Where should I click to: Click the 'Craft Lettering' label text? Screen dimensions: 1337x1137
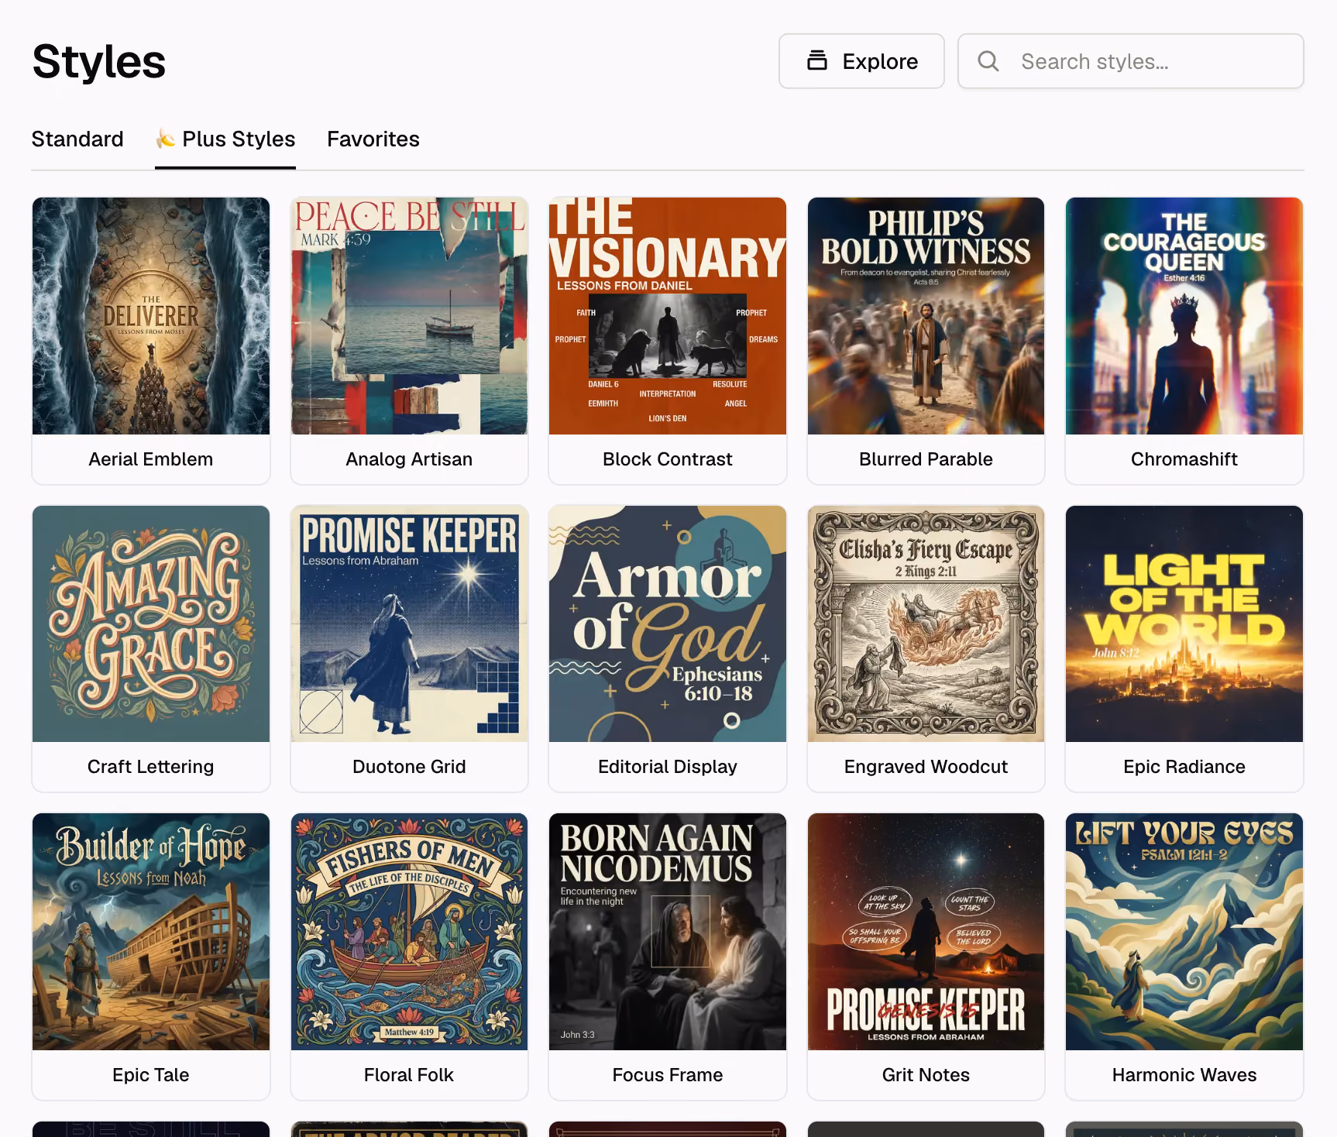point(151,767)
